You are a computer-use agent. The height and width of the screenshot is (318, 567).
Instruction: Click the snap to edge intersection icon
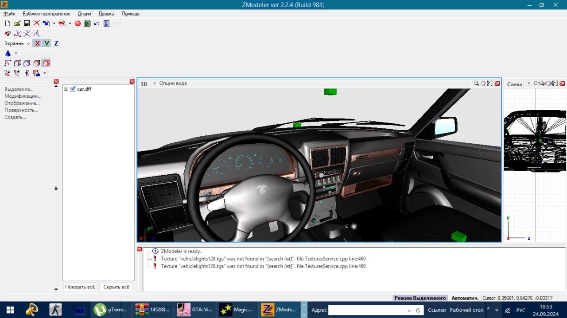27,34
